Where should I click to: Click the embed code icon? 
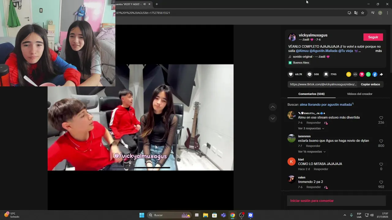coord(355,74)
